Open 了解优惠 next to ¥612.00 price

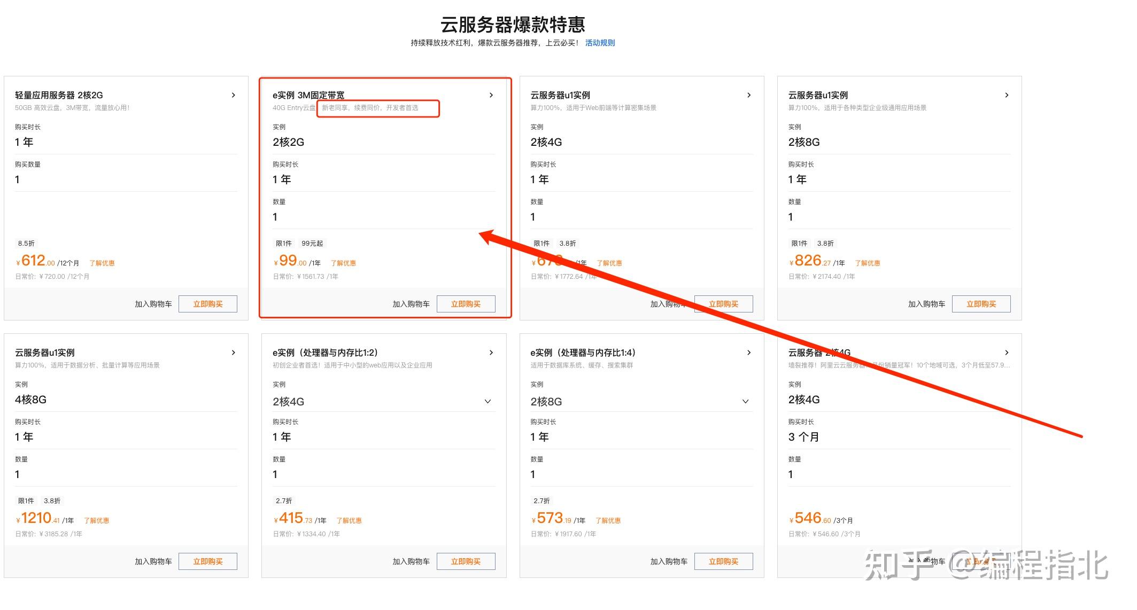tap(102, 263)
